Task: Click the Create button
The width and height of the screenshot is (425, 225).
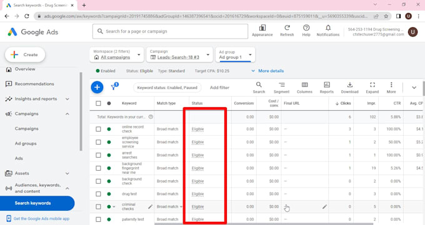Action: pos(25,55)
